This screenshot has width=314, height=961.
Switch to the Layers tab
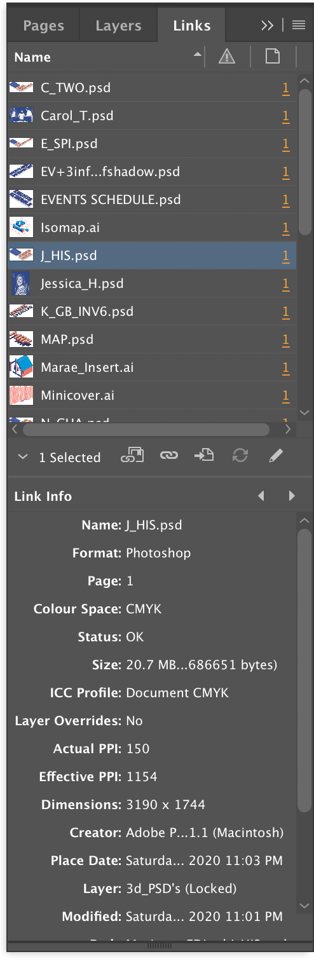coord(118,26)
